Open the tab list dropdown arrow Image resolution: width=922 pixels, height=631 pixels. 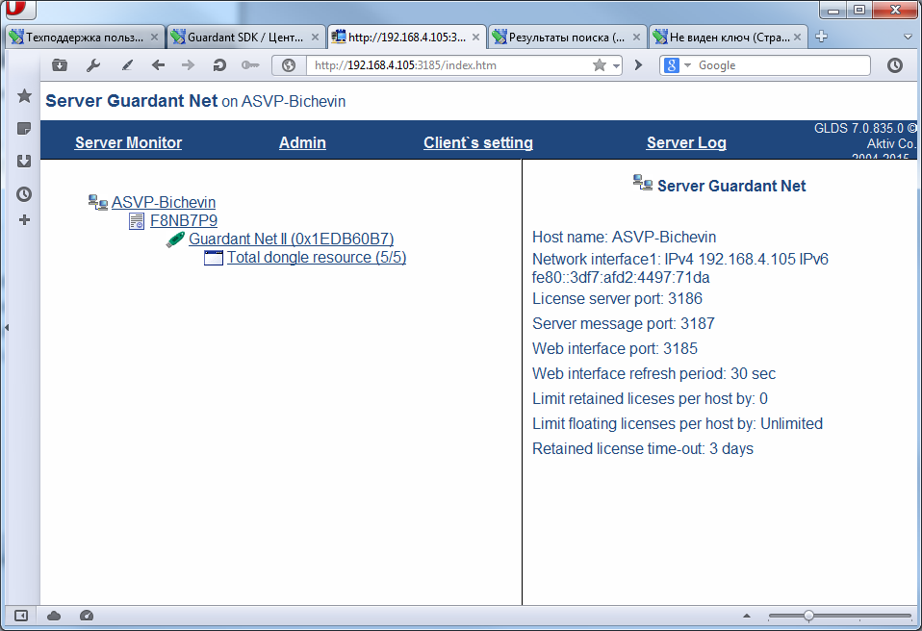click(908, 37)
